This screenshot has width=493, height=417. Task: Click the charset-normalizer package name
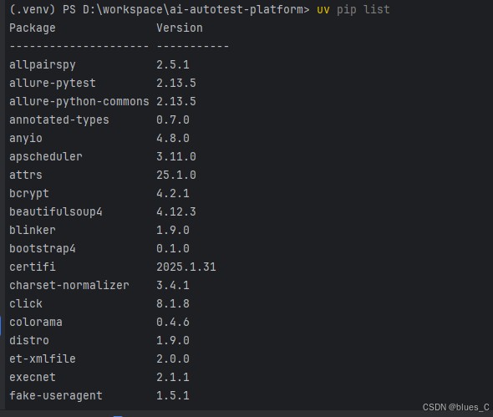(x=69, y=286)
